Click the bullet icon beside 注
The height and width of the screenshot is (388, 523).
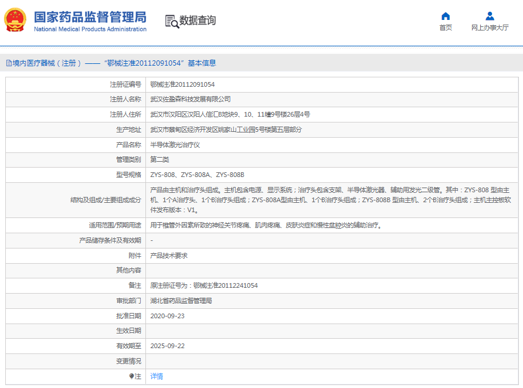131,376
